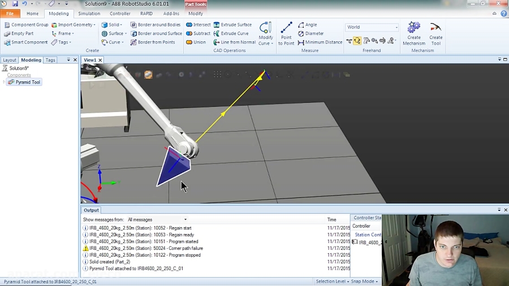The width and height of the screenshot is (509, 286).
Task: Click Create Tool button
Action: click(x=435, y=34)
